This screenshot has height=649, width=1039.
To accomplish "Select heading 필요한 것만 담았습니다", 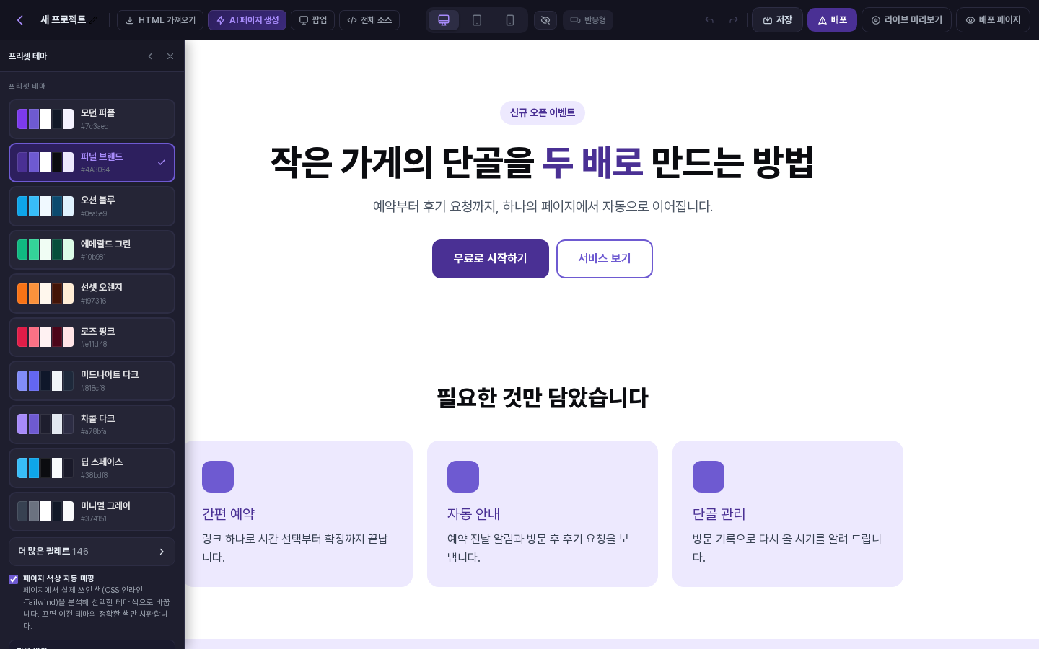I will click(543, 397).
